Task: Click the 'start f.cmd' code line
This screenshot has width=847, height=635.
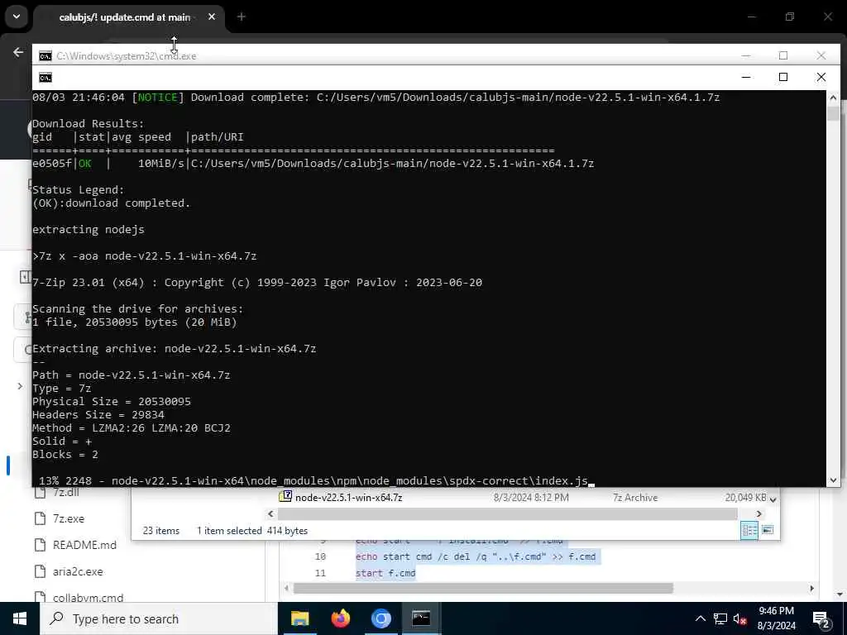Action: [385, 574]
